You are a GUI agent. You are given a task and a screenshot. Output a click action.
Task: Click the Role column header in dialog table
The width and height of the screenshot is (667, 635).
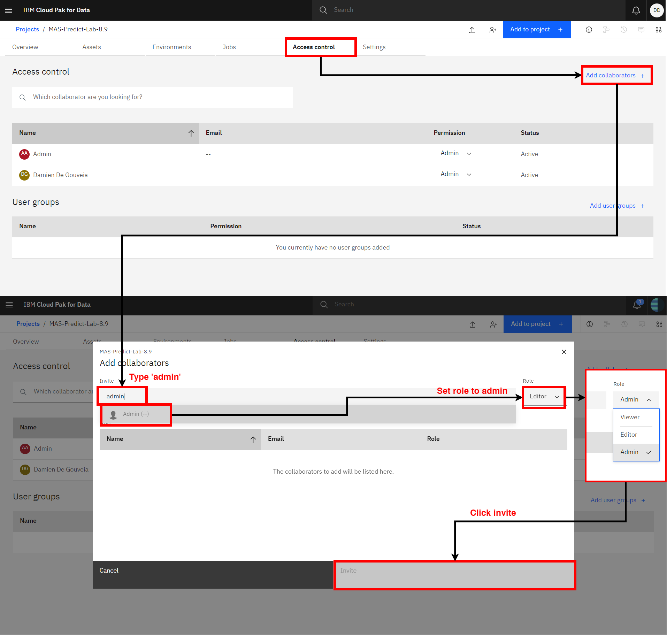point(433,439)
